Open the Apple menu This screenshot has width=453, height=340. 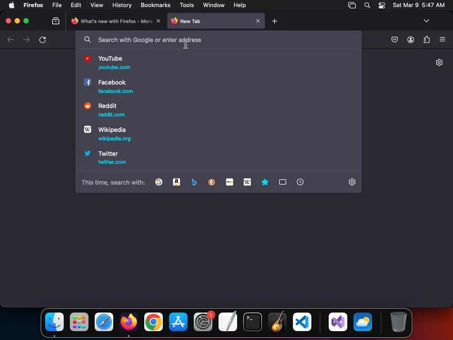[12, 5]
